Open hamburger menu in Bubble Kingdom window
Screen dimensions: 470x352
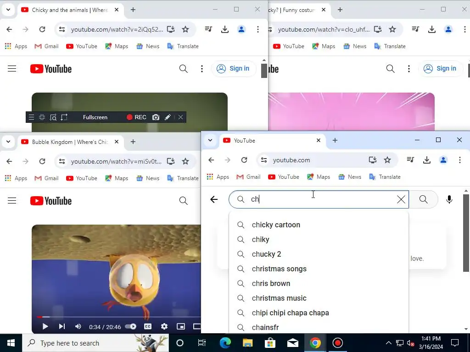click(12, 201)
